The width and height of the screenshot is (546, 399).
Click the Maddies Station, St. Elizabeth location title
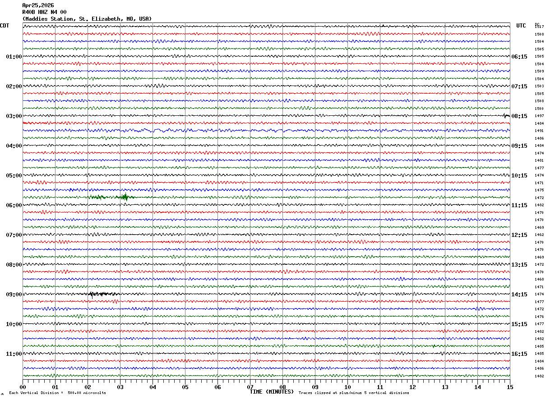[87, 19]
